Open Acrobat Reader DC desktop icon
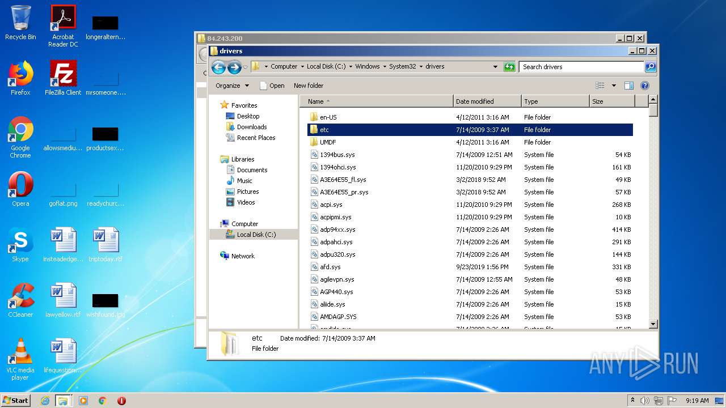The width and height of the screenshot is (726, 408). [63, 26]
